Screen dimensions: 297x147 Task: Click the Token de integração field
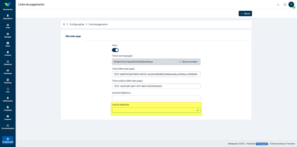pyautogui.click(x=144, y=62)
